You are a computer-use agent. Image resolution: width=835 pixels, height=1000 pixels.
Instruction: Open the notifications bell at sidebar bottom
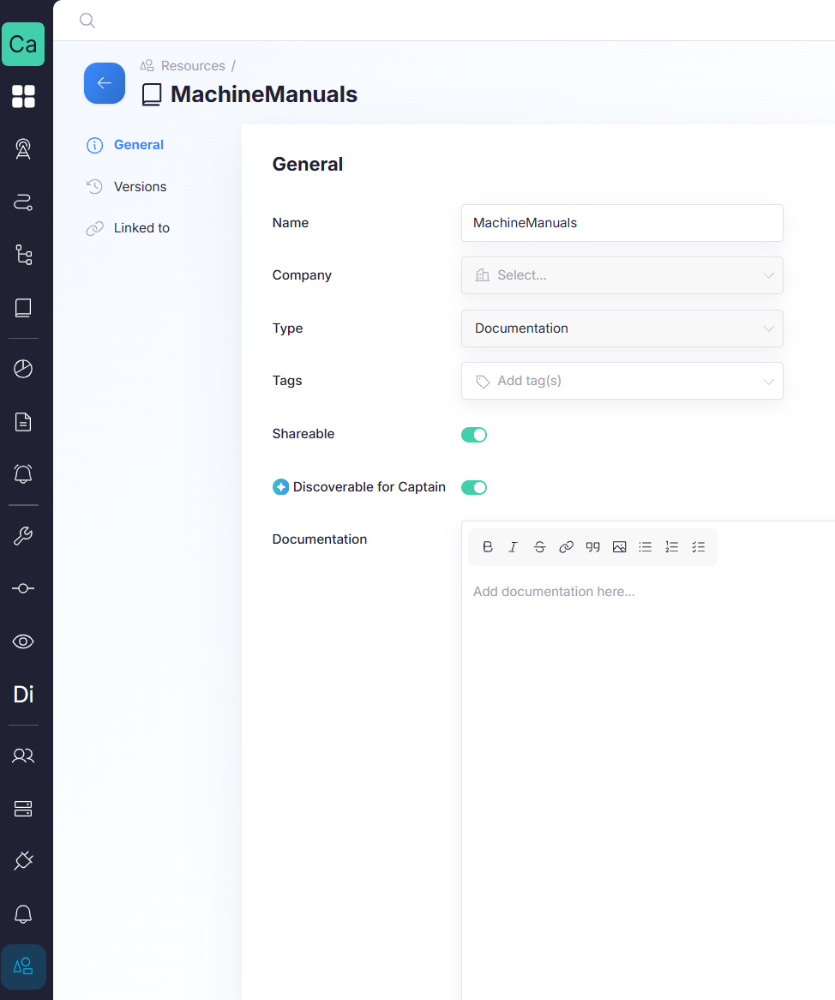[23, 914]
